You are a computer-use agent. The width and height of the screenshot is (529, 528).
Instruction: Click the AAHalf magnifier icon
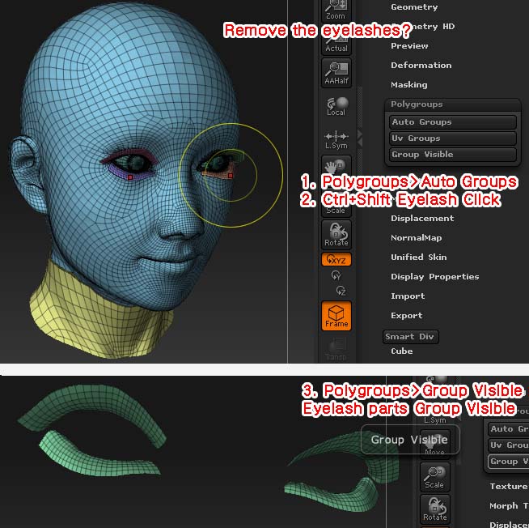(336, 73)
